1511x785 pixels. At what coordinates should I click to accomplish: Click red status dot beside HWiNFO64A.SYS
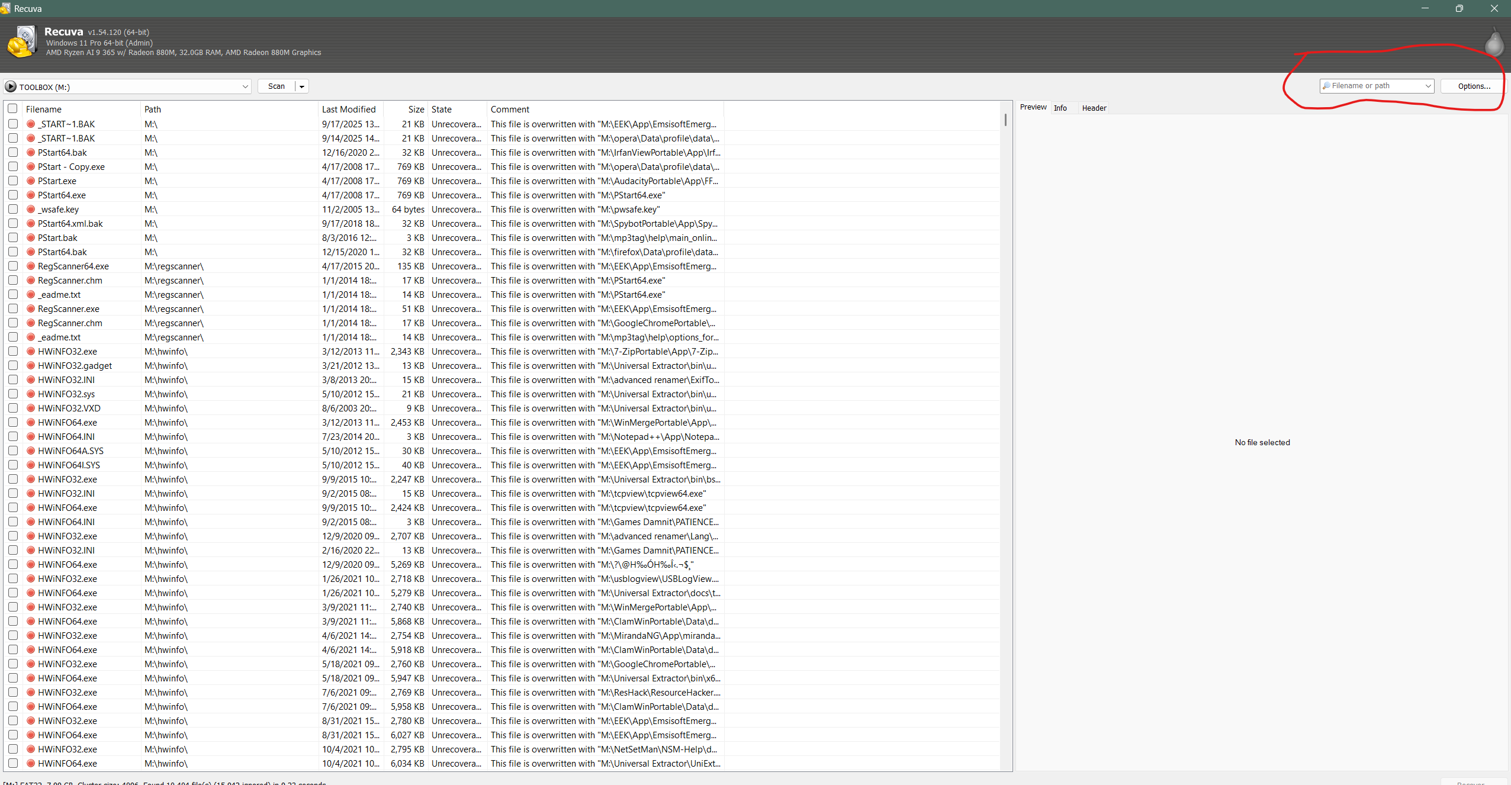31,451
